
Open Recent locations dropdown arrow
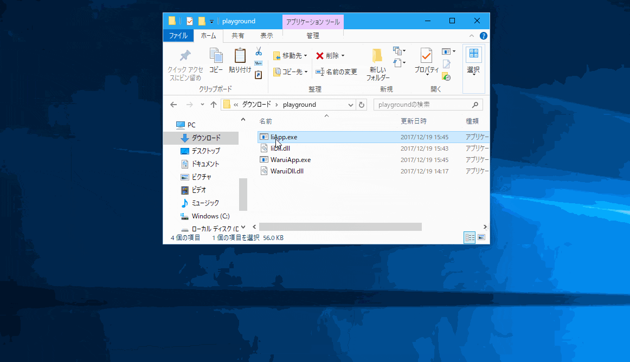pos(202,105)
